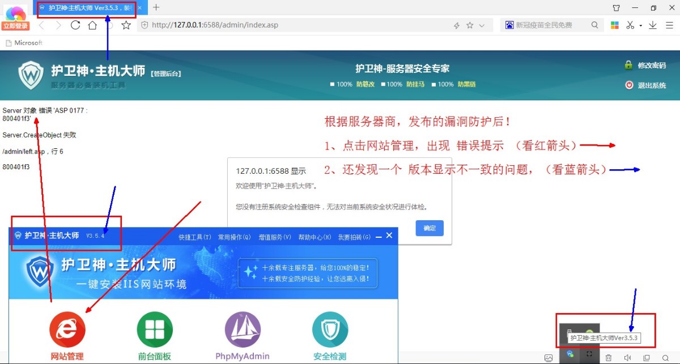Click 修改密码 change password link
This screenshot has height=364, width=680.
651,66
